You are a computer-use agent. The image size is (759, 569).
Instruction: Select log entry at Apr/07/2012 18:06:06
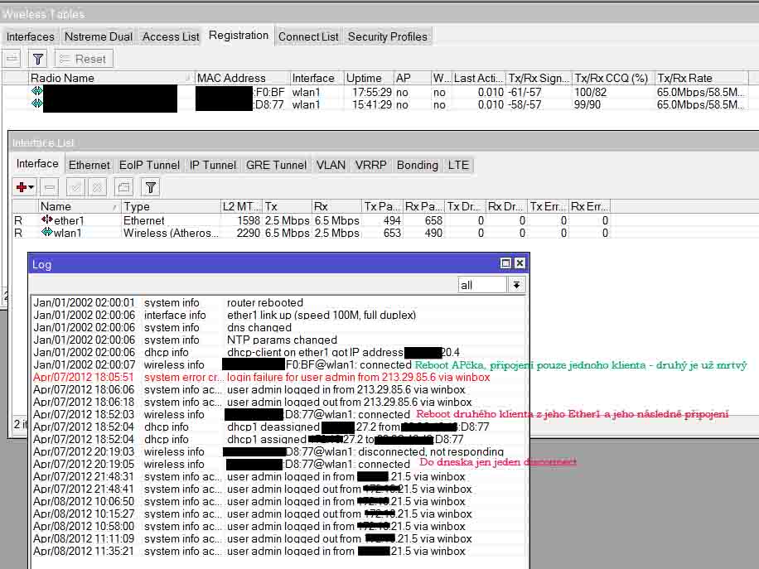[278, 390]
